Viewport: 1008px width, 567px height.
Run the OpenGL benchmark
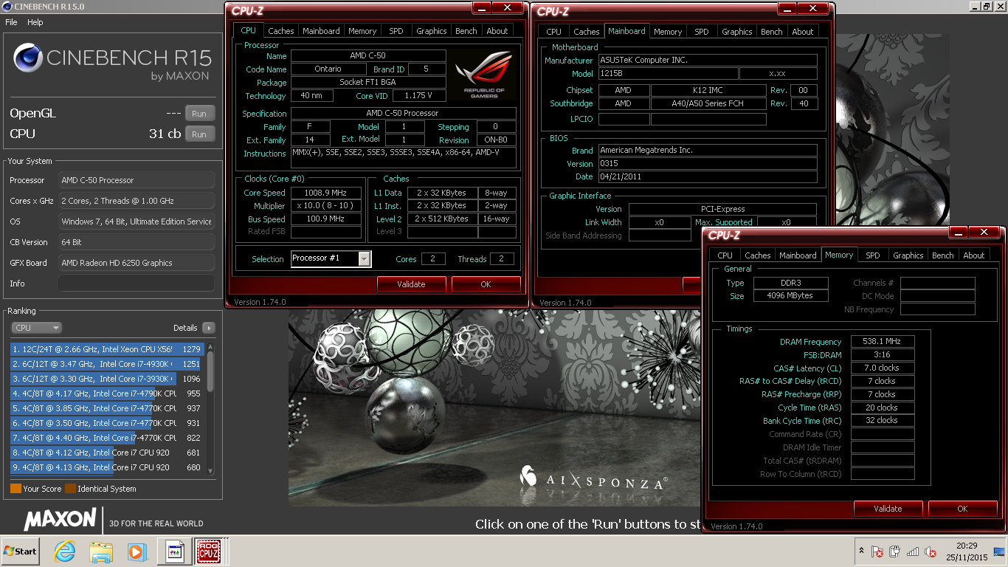[199, 114]
